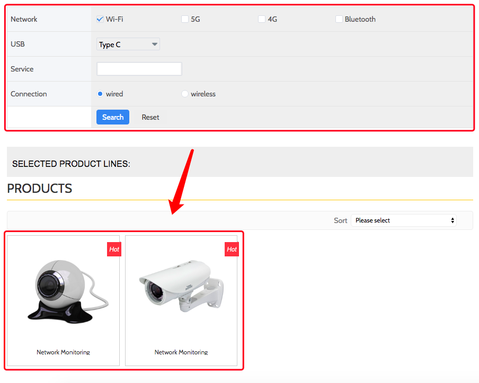
Task: Click the Hot badge on the bullet camera product
Action: tap(232, 250)
